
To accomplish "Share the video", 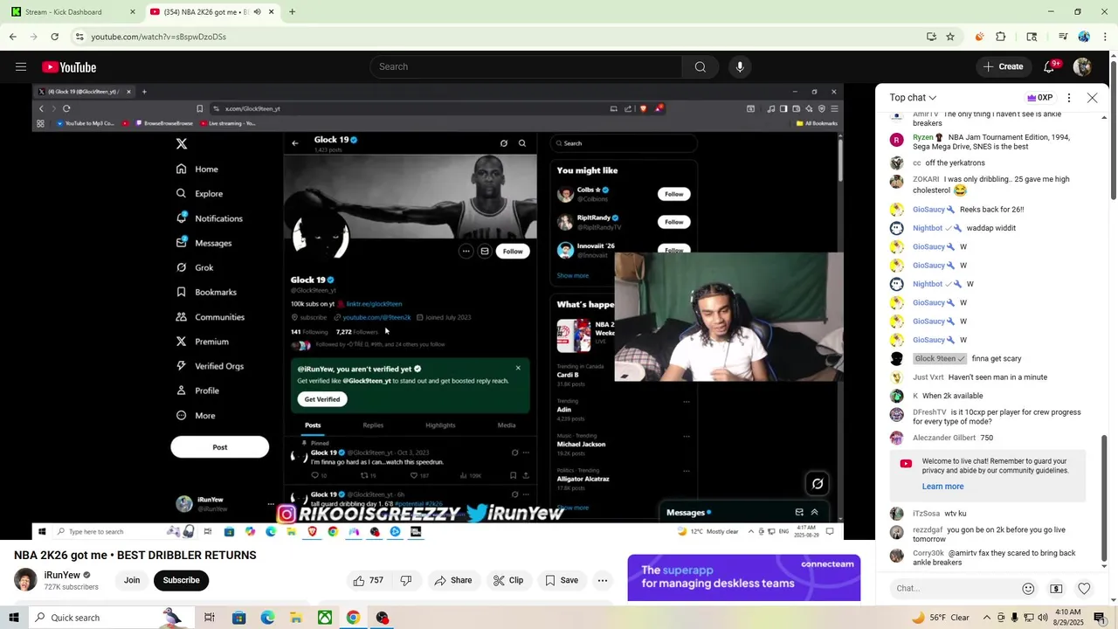I will click(453, 580).
